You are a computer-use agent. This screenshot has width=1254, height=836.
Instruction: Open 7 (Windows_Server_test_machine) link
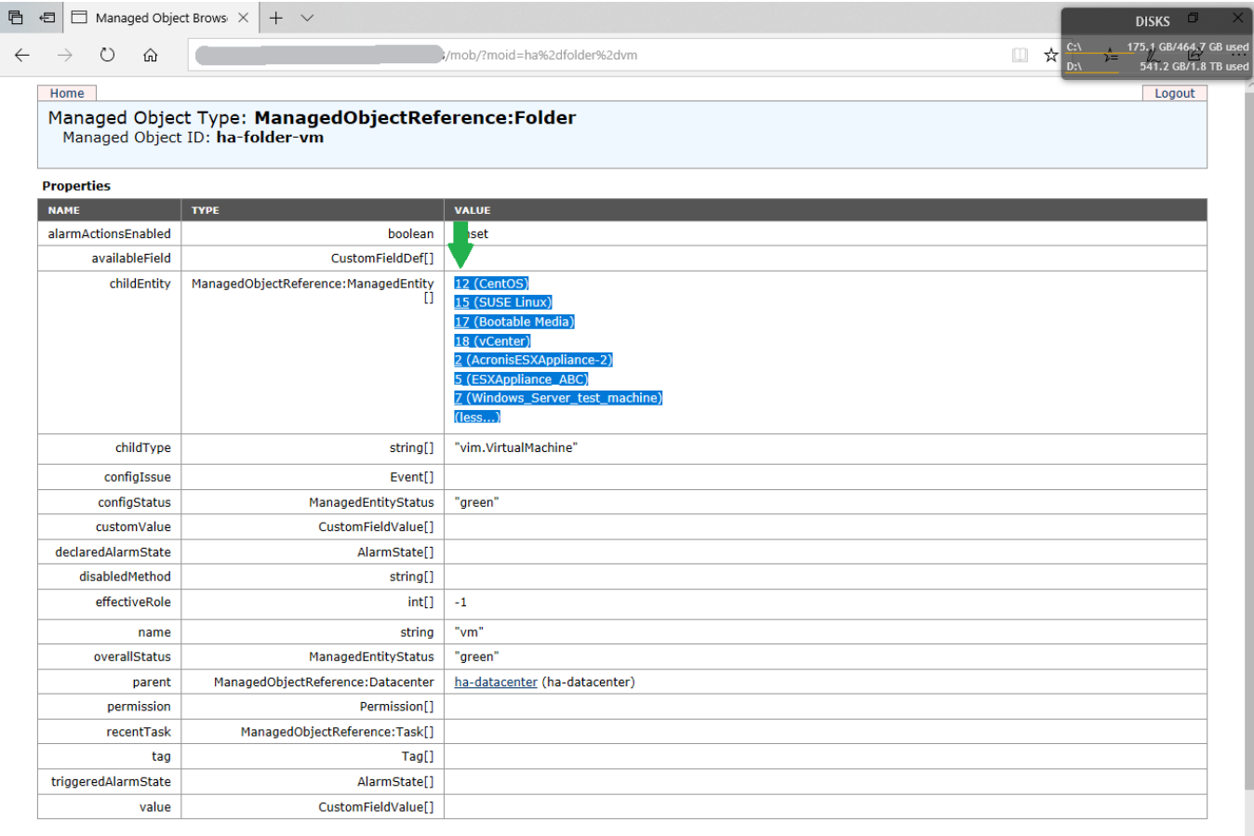click(x=557, y=398)
